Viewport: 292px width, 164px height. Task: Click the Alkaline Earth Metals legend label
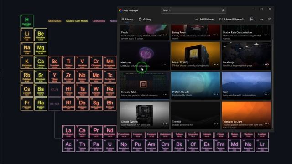coord(77,21)
